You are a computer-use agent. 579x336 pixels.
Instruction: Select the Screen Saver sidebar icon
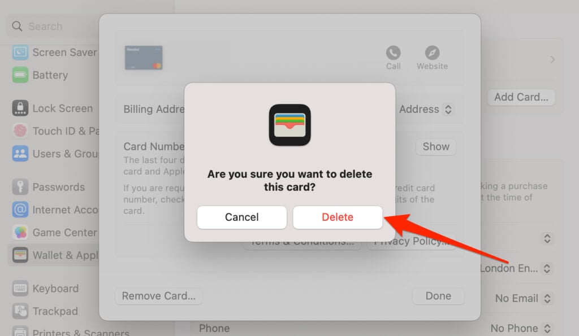click(x=20, y=53)
